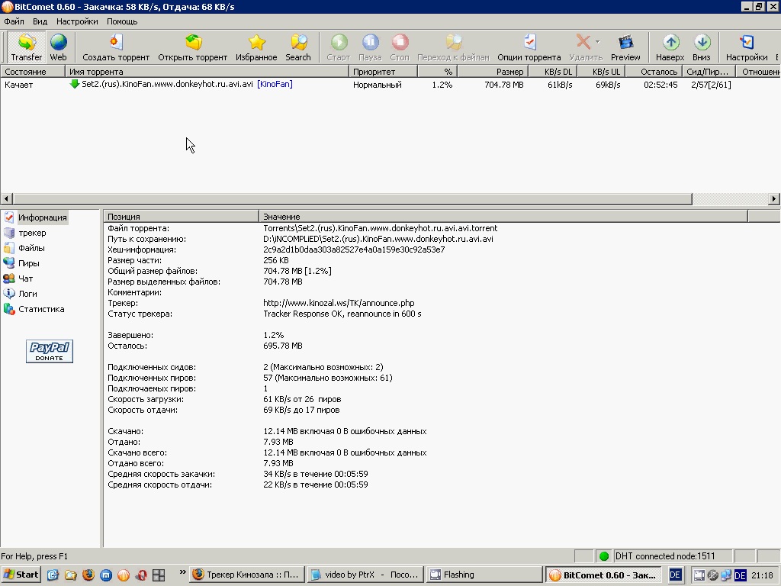Click Переход к файлам in the toolbar
The height and width of the screenshot is (586, 781).
(453, 47)
